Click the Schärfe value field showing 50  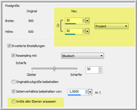click(92, 70)
